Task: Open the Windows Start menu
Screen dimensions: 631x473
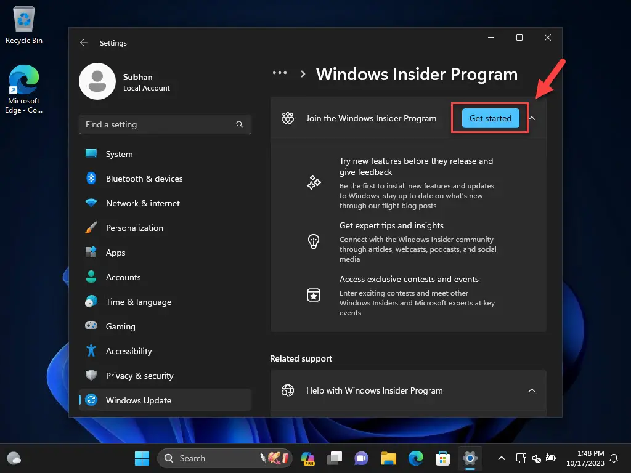Action: 142,458
